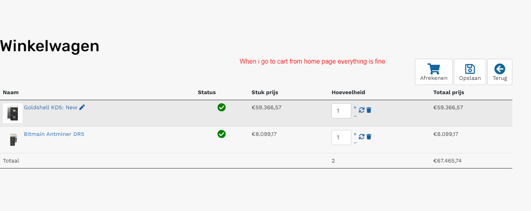Image resolution: width=531 pixels, height=211 pixels.
Task: Save the cart with Opslaan button
Action: click(470, 72)
